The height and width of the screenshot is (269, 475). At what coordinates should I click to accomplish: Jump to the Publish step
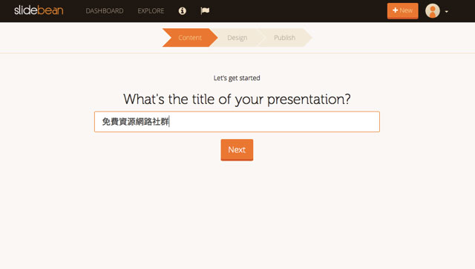[284, 38]
